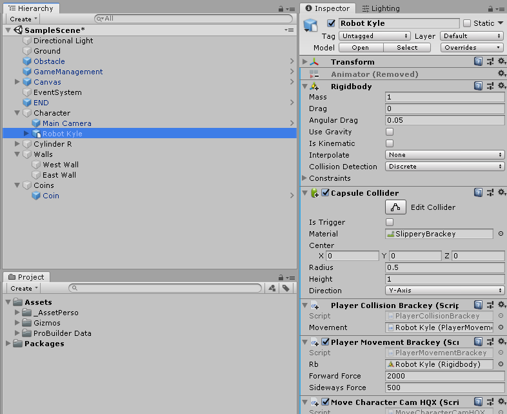Screen dimensions: 507x414
Task: Disable Move Character Cam HQX checkbox
Action: pyautogui.click(x=326, y=402)
